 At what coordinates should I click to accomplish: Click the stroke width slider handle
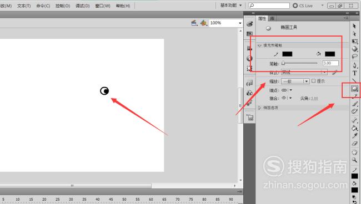click(x=283, y=63)
